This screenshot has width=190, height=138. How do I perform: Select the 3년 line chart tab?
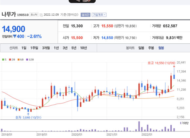[x=65, y=48]
